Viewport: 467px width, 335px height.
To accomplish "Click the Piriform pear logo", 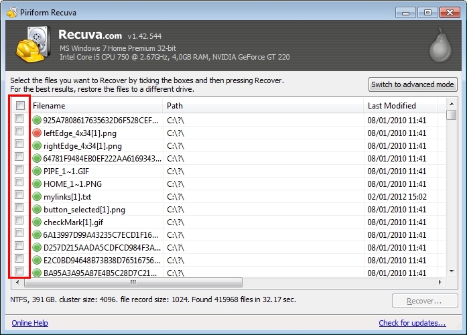I will point(440,46).
